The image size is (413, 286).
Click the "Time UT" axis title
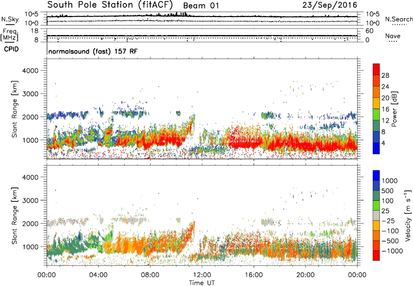tap(202, 283)
